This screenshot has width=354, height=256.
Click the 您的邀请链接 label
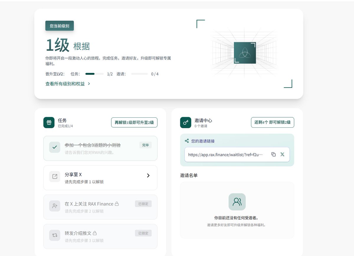(x=203, y=141)
